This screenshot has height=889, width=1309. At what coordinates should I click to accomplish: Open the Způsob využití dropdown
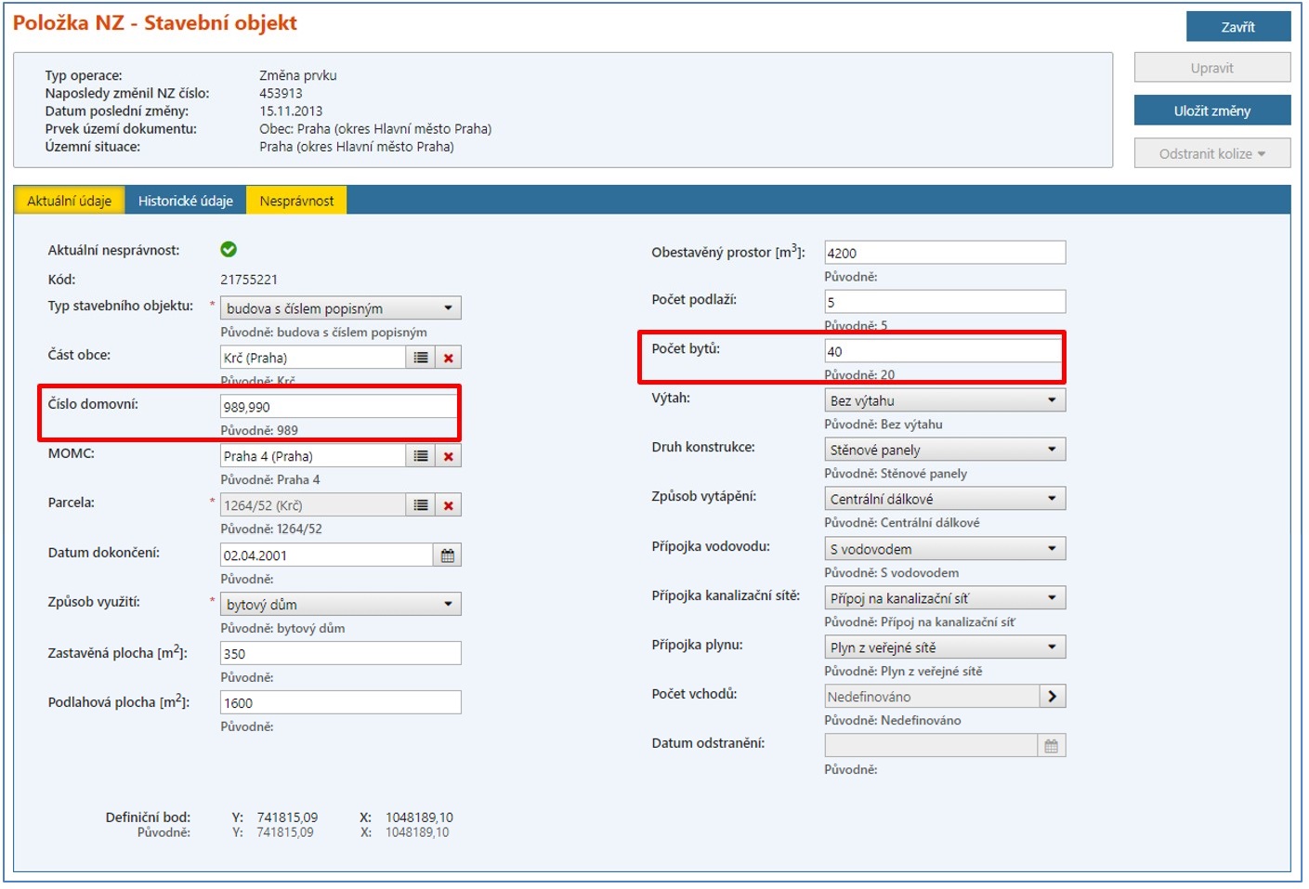(x=341, y=605)
